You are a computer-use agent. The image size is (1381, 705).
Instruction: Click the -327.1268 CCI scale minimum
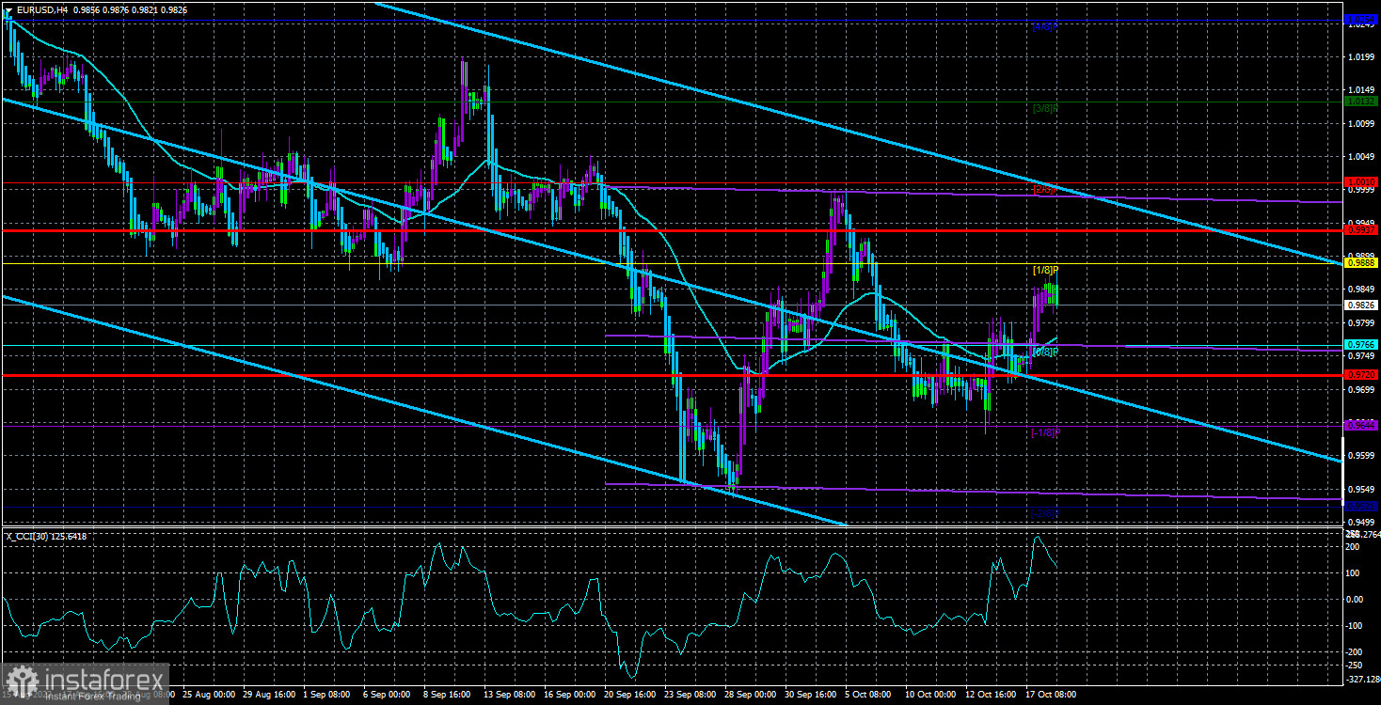coord(1362,678)
